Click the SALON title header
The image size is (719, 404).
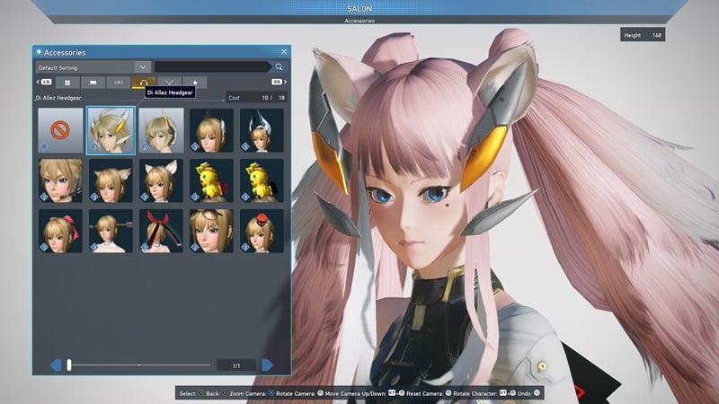[x=359, y=9]
